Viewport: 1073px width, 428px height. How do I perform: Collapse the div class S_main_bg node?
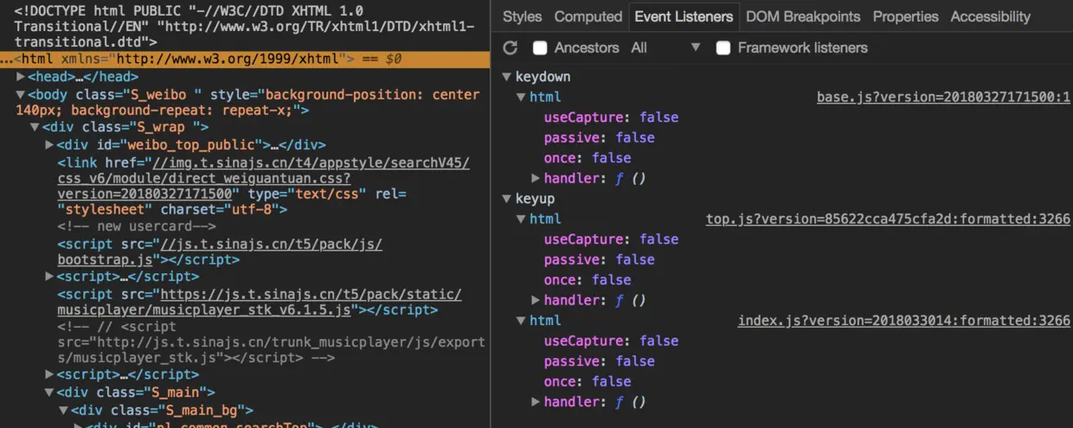click(x=63, y=411)
